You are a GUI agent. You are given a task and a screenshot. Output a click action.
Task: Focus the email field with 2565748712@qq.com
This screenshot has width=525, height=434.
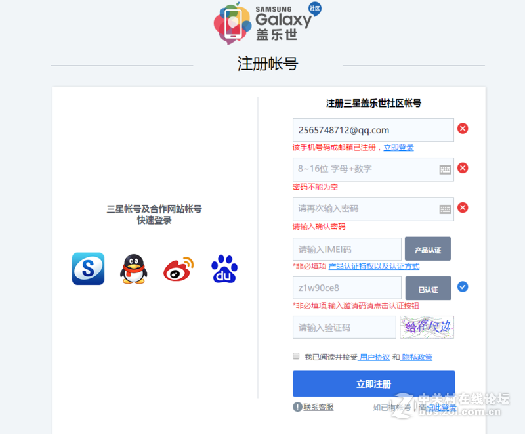click(x=373, y=130)
